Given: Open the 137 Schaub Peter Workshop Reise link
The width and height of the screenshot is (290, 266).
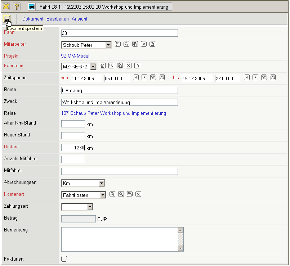Looking at the screenshot, I should click(113, 113).
